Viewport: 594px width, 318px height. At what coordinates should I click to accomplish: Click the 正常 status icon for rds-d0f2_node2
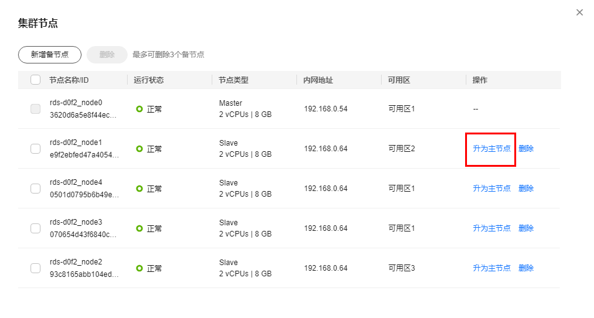139,268
